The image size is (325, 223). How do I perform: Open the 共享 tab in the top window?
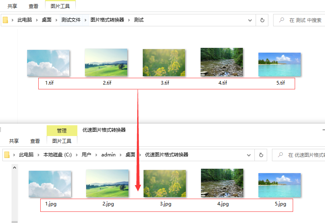tap(12, 6)
